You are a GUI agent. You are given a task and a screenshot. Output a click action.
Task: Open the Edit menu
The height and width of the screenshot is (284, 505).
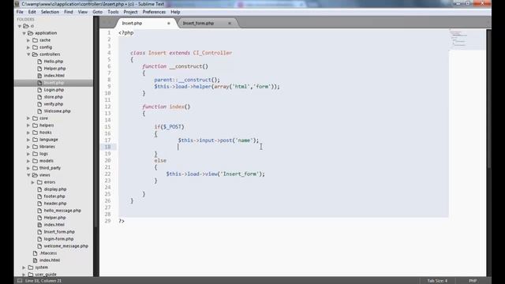[x=32, y=12]
